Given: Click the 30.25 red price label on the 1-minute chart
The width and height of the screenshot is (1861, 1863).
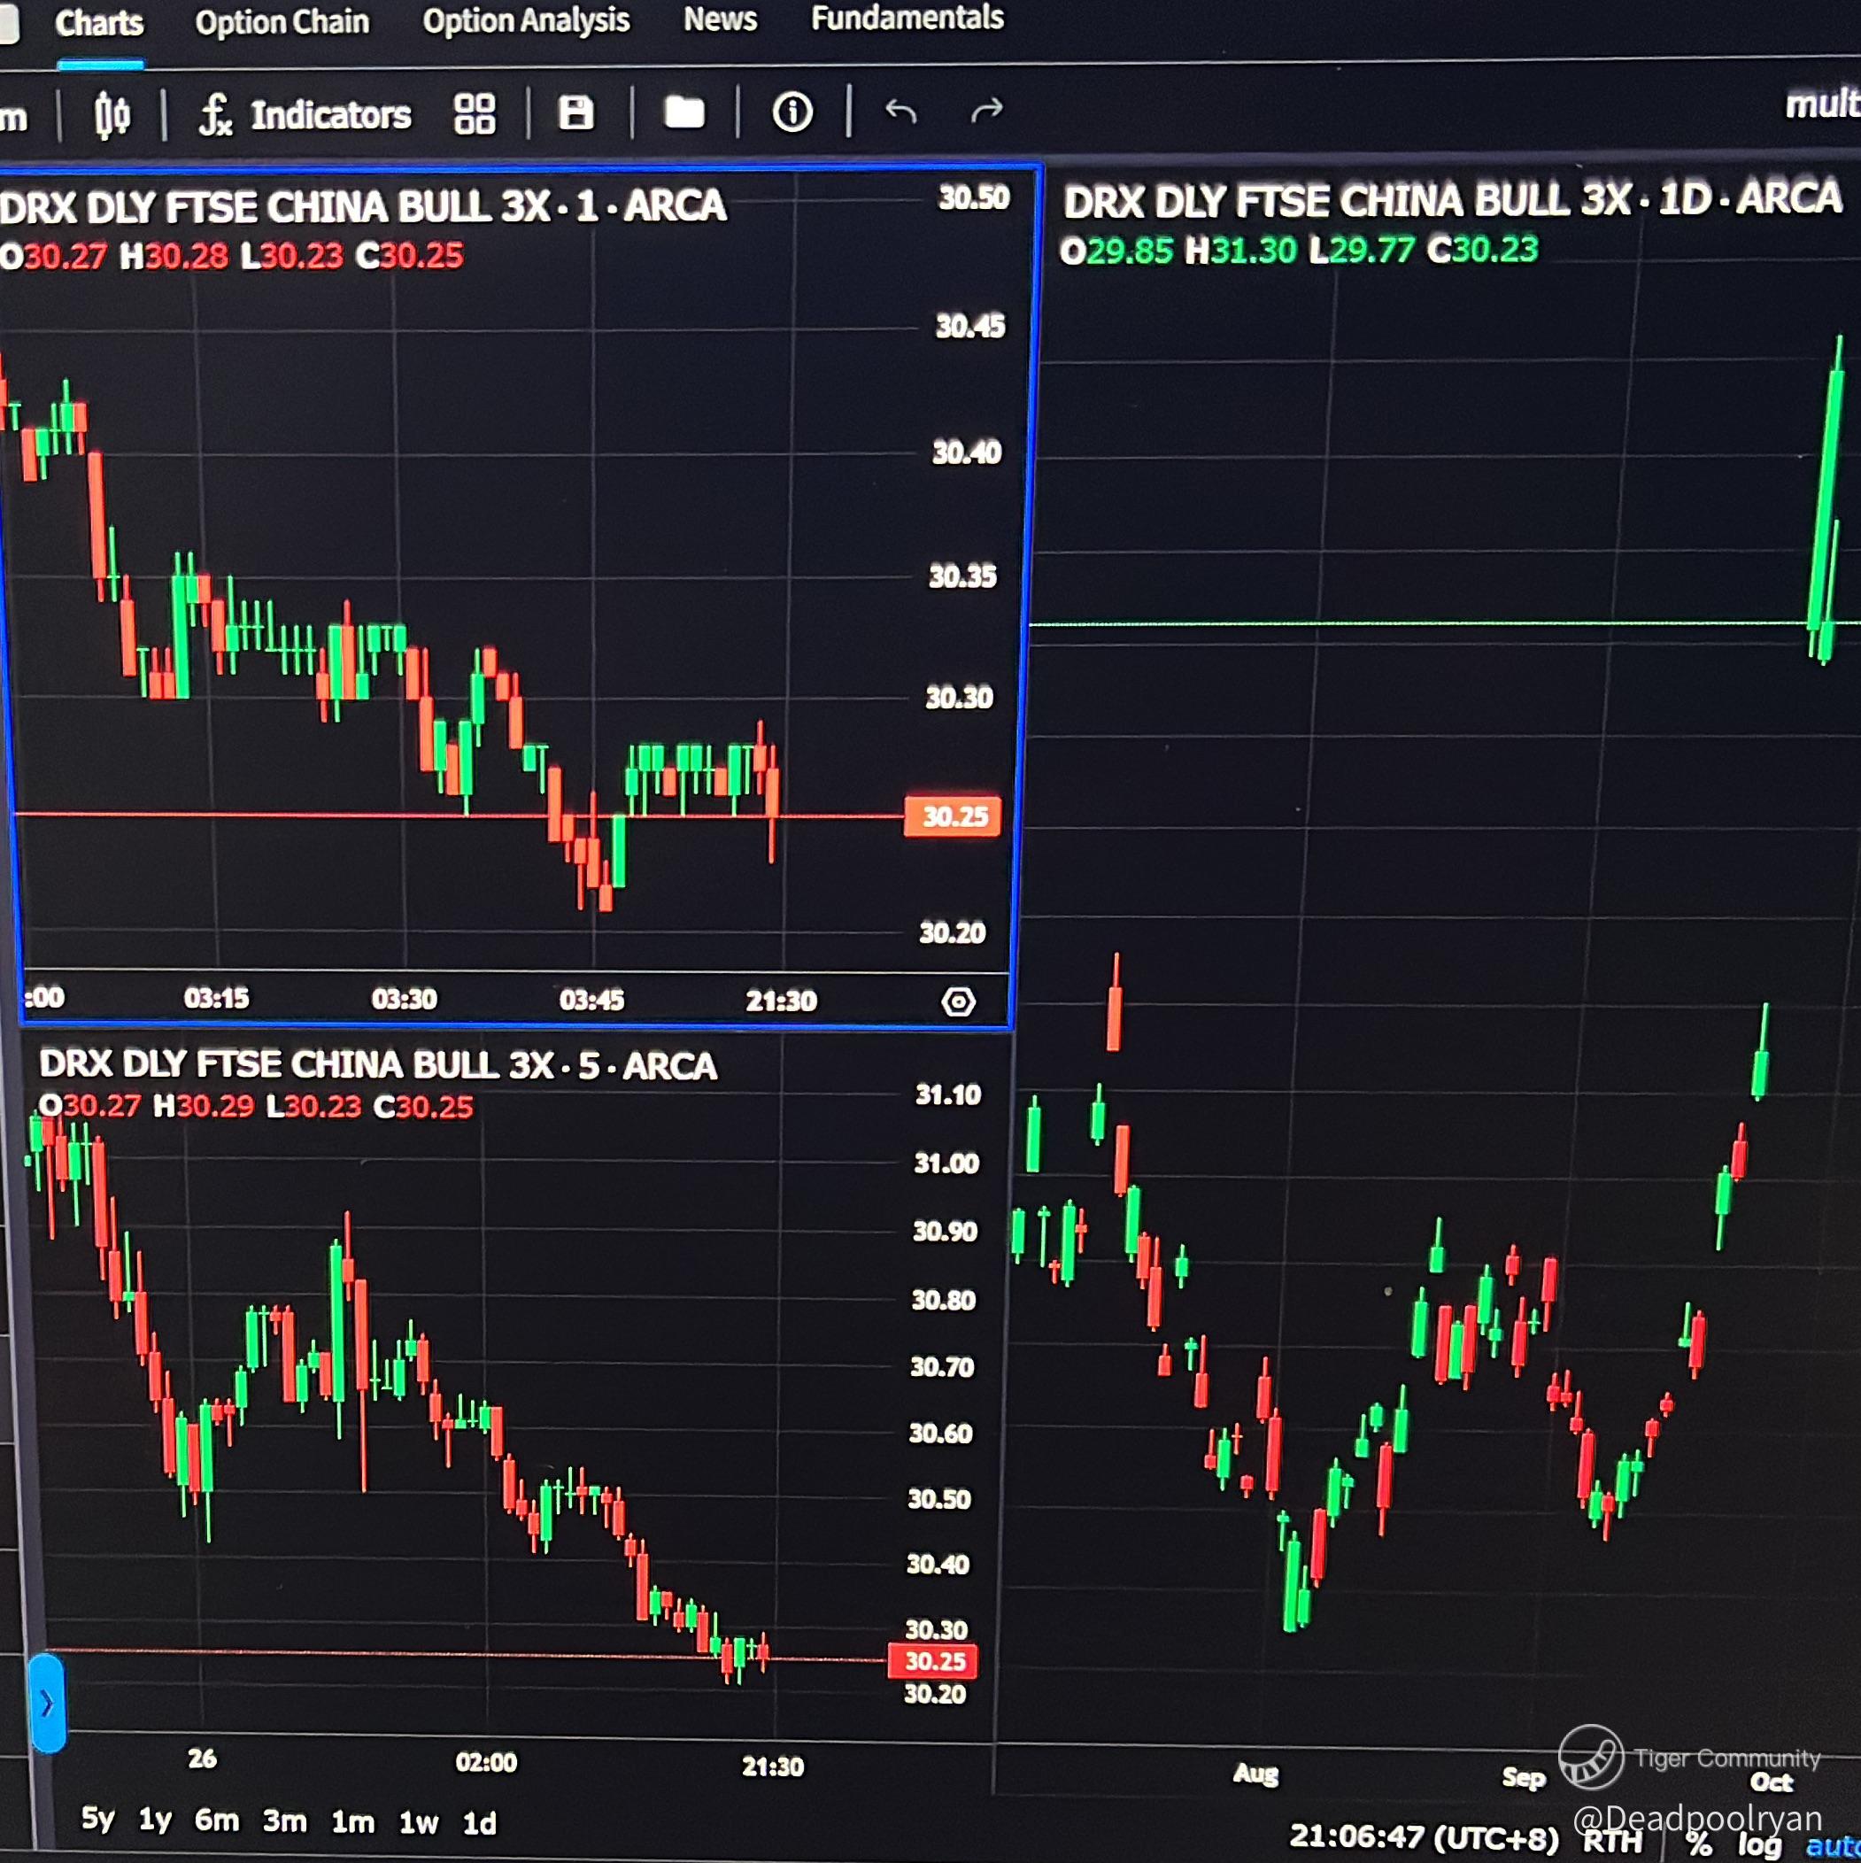Looking at the screenshot, I should [x=952, y=816].
